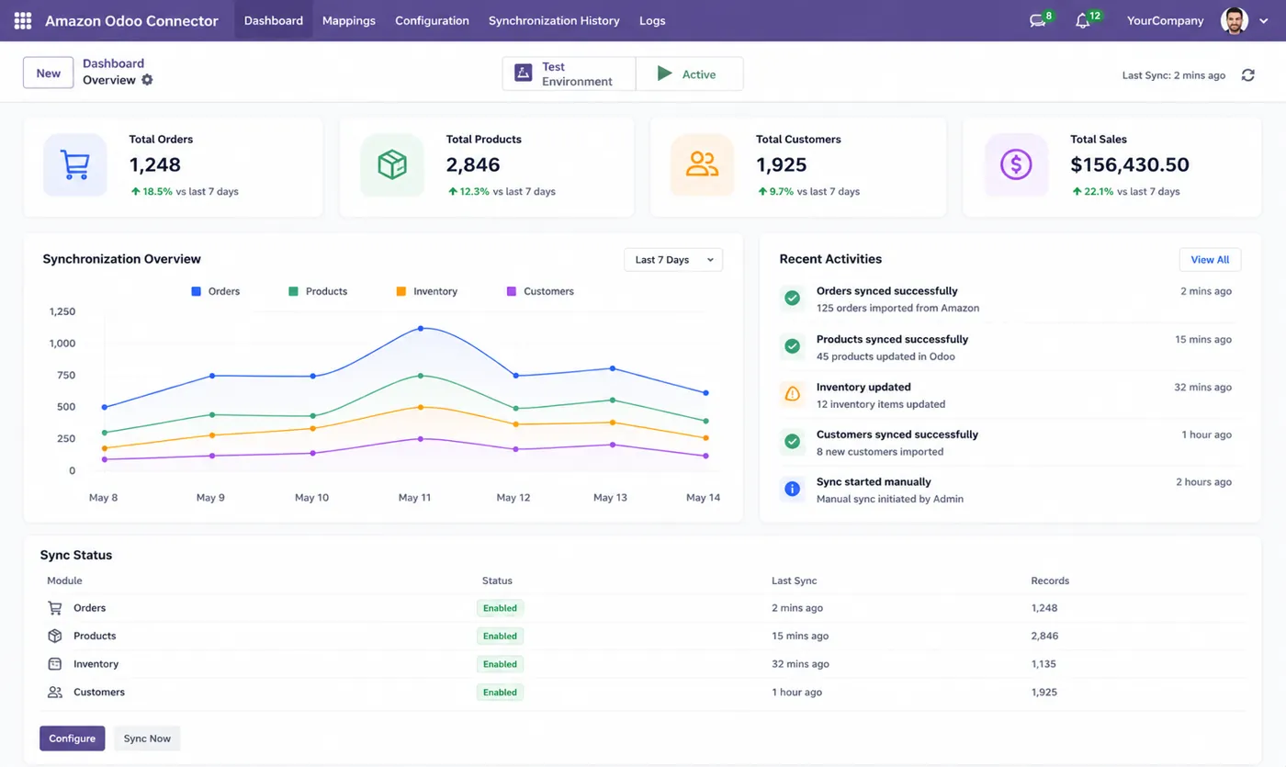Toggle the Products legend green swatch
The width and height of the screenshot is (1286, 767).
click(293, 291)
